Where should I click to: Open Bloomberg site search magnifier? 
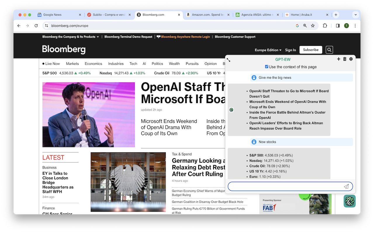click(329, 50)
